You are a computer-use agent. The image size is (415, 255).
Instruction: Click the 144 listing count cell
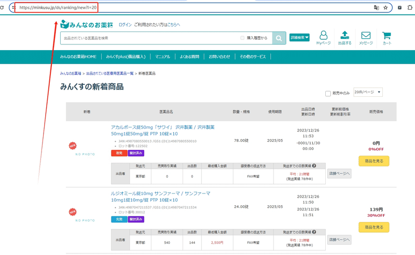pos(192,243)
